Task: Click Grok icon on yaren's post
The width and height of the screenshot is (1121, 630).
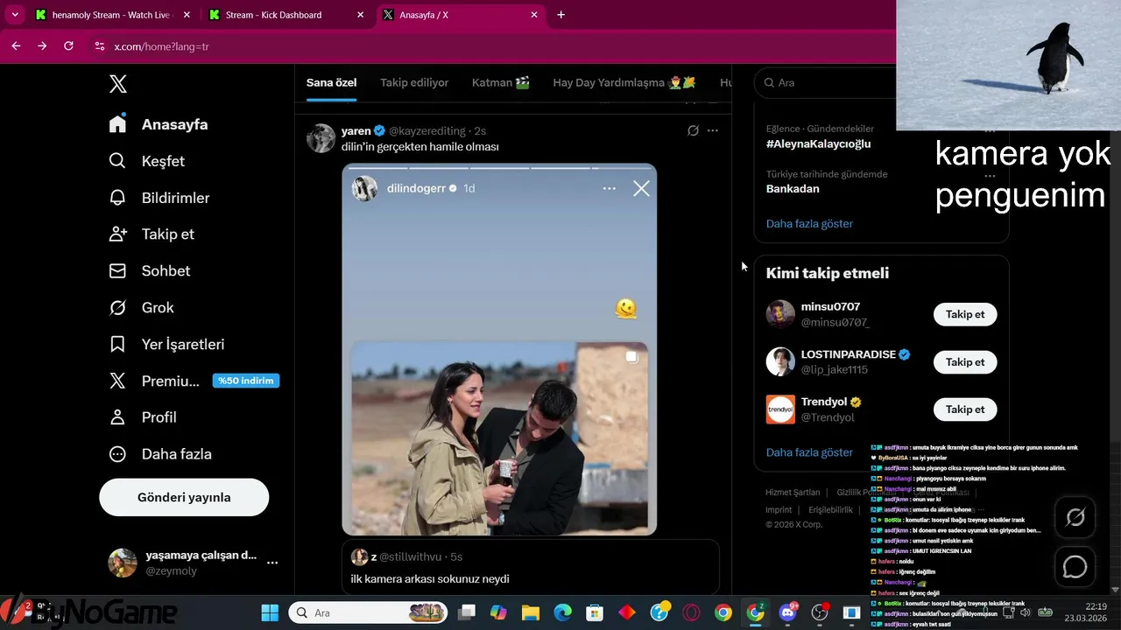Action: click(x=693, y=130)
